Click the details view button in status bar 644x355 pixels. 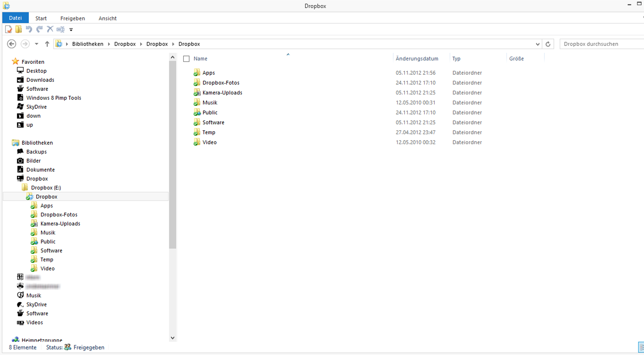click(x=641, y=347)
